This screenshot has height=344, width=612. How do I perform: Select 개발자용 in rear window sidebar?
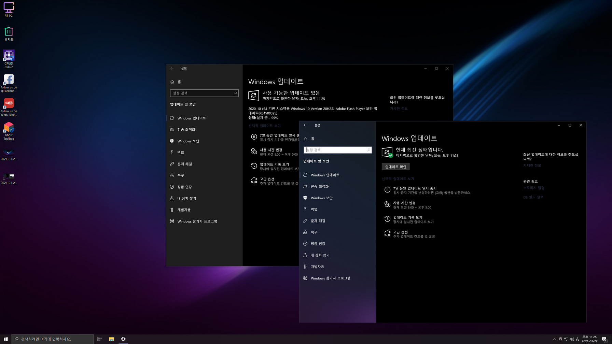tap(204, 210)
